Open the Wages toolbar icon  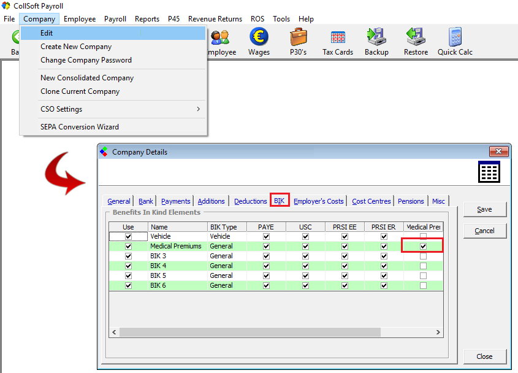point(259,38)
